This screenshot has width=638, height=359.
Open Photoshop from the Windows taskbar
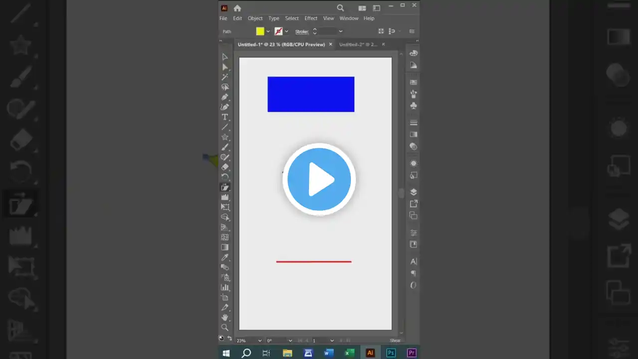[x=391, y=353]
